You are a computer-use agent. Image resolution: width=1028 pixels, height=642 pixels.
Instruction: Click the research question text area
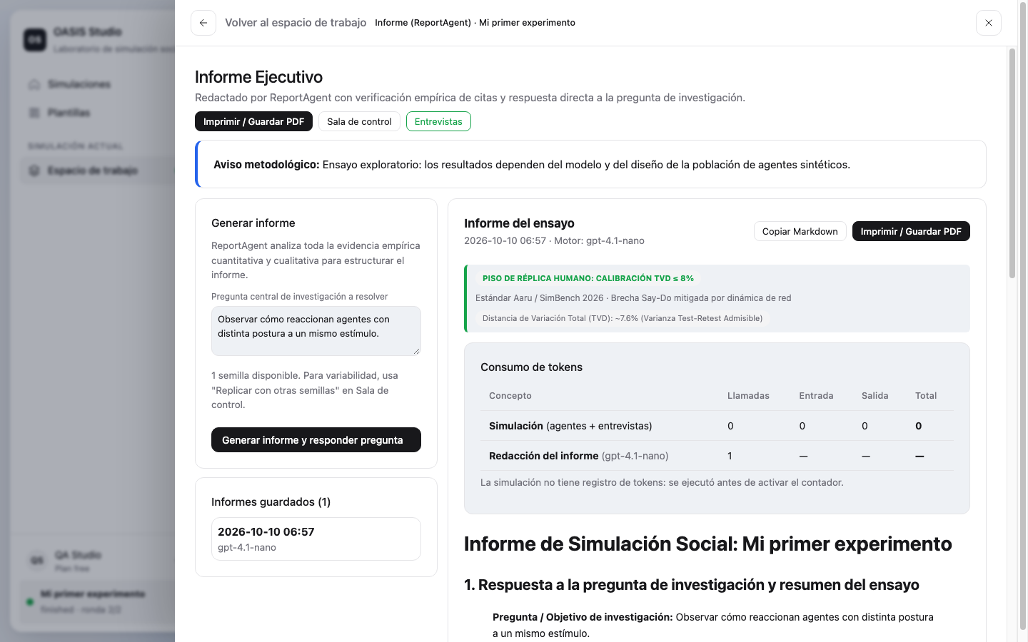click(x=316, y=331)
